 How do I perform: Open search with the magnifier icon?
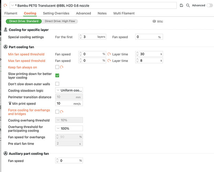click(188, 6)
